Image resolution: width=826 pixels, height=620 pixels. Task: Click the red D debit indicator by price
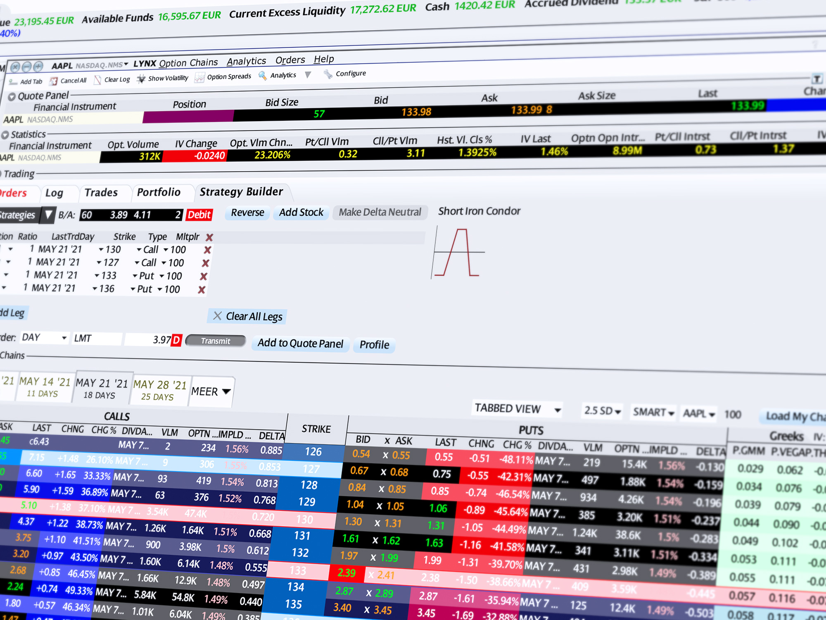(x=176, y=340)
